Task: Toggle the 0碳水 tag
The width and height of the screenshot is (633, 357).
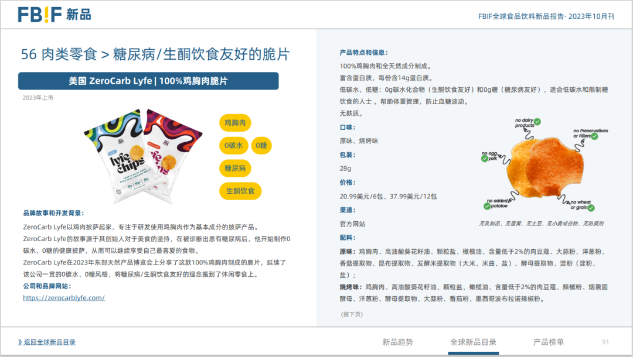Action: (233, 145)
